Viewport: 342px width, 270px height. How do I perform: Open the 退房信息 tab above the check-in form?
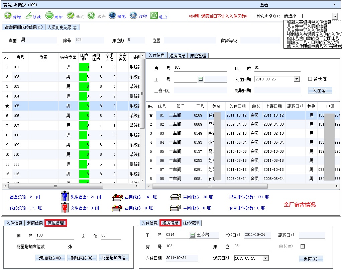coord(177,56)
